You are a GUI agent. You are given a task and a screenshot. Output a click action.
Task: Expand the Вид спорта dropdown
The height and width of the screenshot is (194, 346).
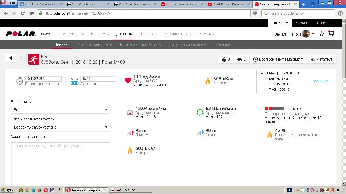[60, 110]
